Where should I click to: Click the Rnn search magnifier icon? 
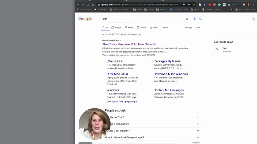click(x=217, y=50)
